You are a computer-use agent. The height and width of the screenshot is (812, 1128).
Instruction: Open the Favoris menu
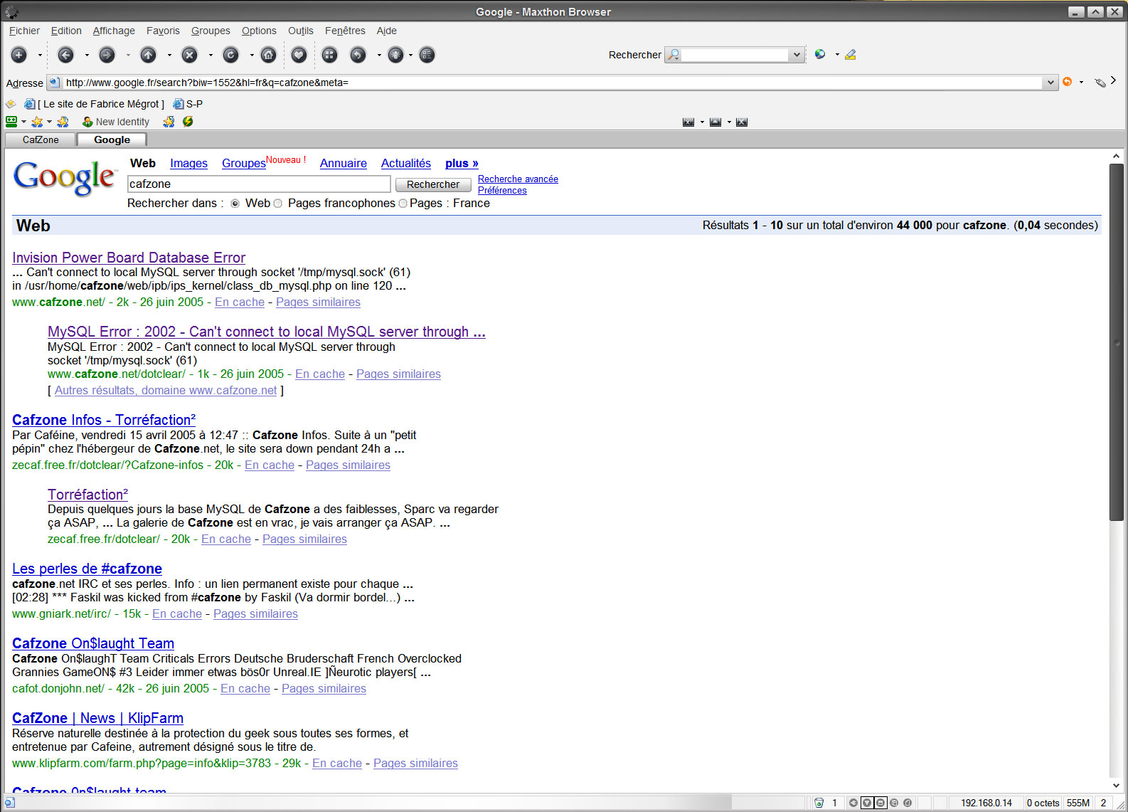(x=163, y=31)
